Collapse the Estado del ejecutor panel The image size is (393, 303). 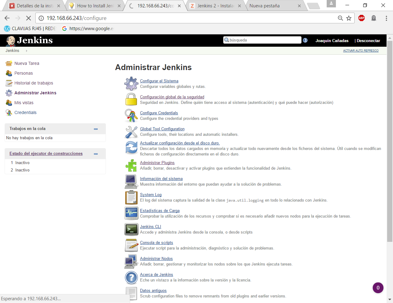(96, 154)
